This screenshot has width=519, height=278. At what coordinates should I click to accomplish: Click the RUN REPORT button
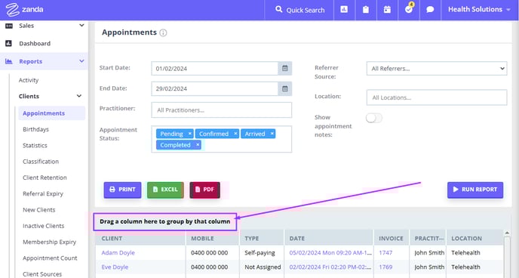pyautogui.click(x=475, y=190)
